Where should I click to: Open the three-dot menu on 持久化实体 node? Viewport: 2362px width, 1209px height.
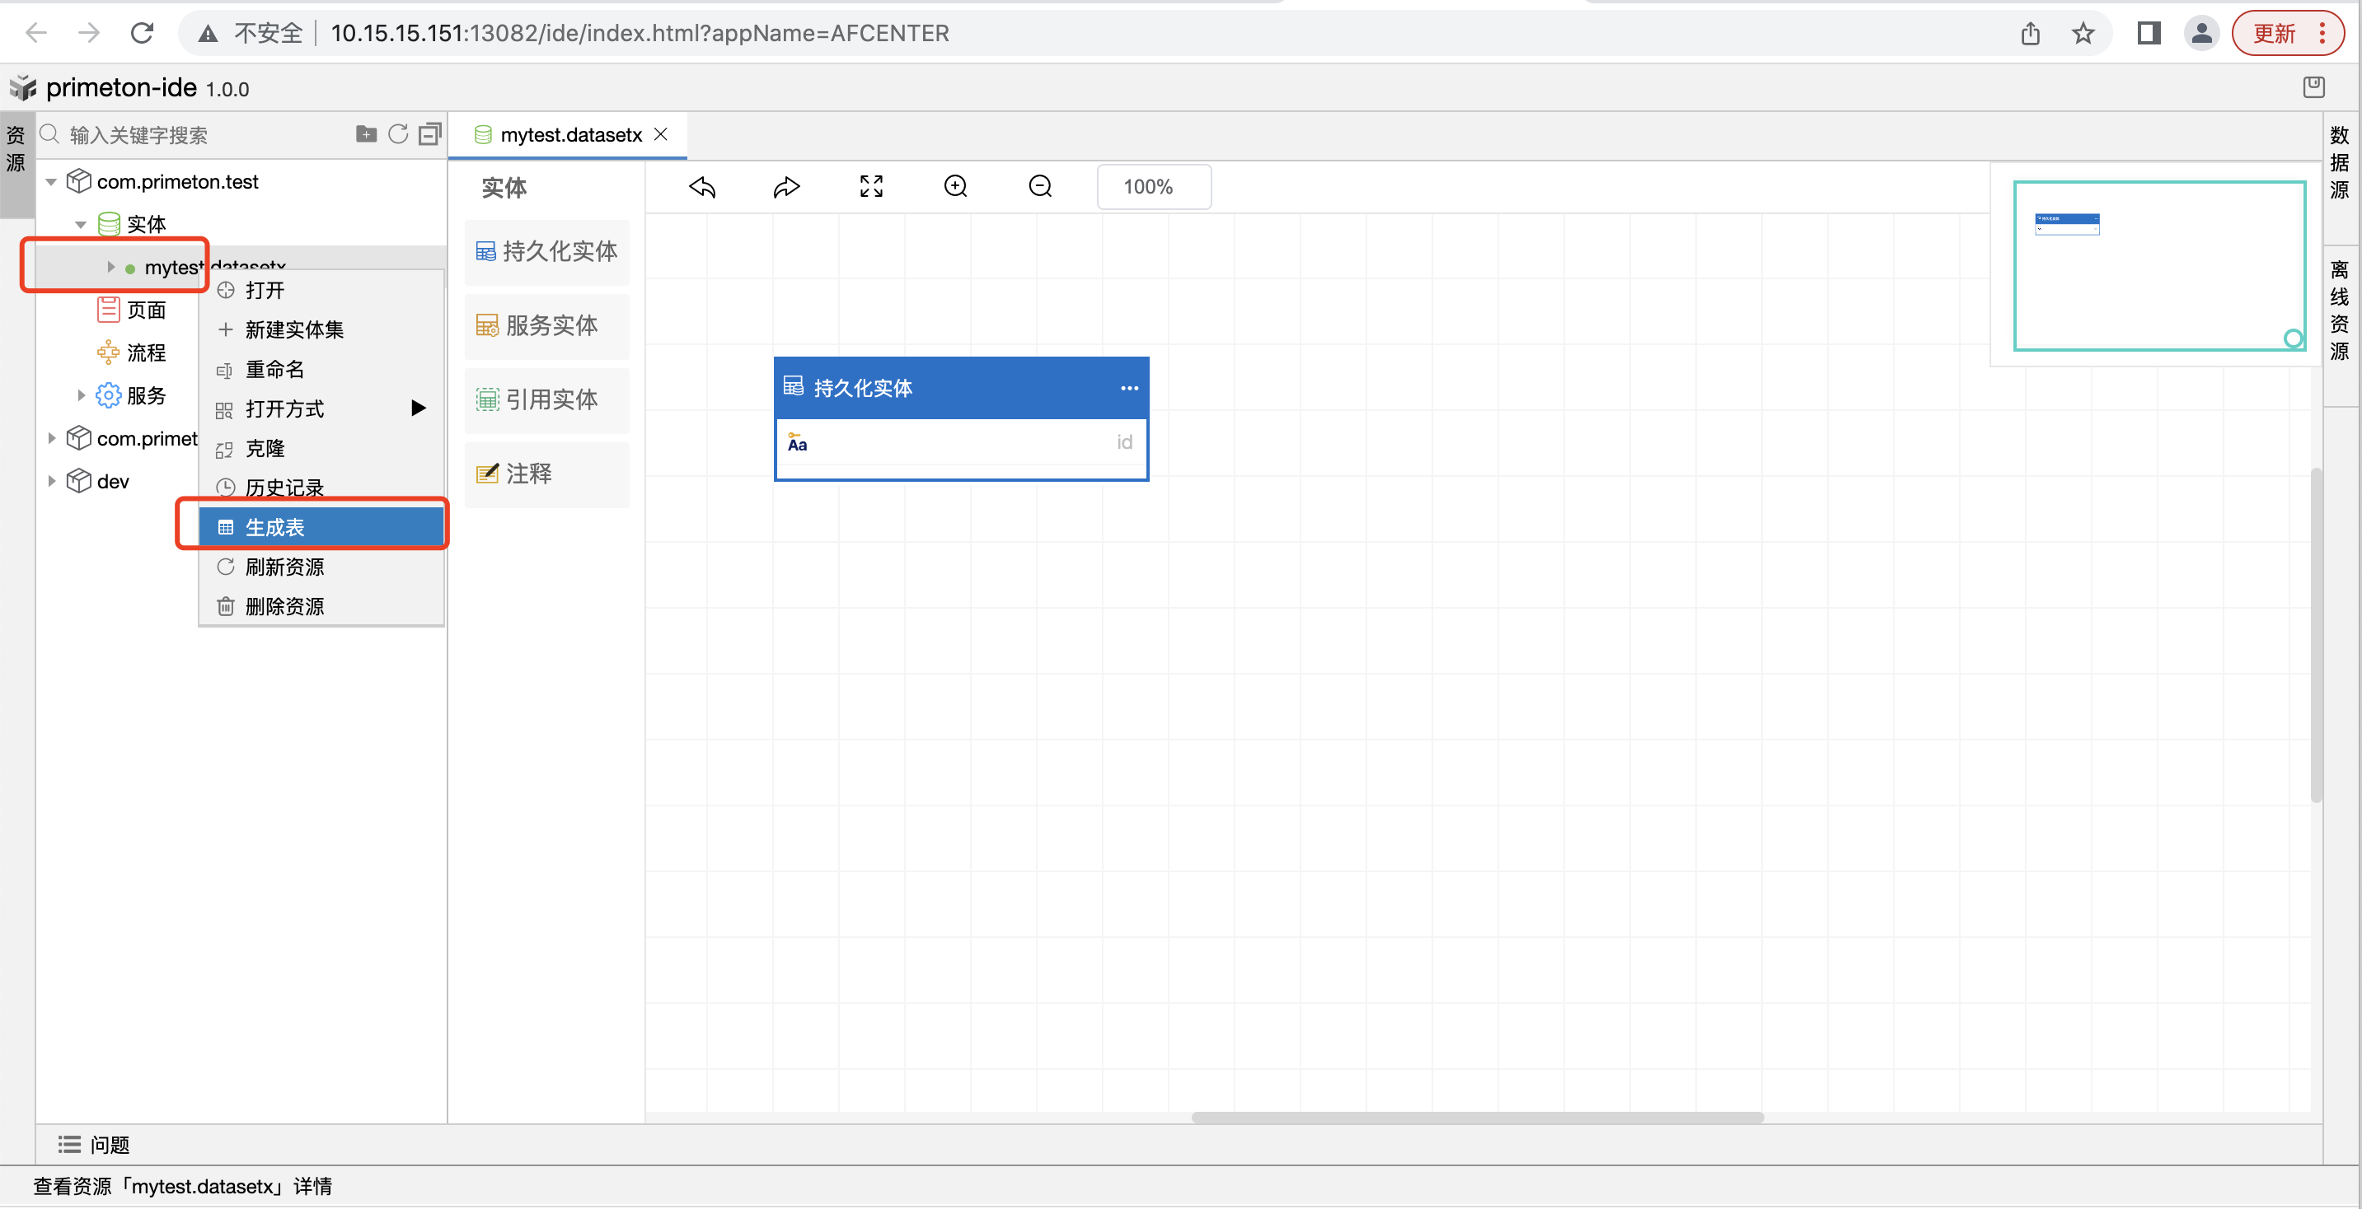pos(1129,389)
